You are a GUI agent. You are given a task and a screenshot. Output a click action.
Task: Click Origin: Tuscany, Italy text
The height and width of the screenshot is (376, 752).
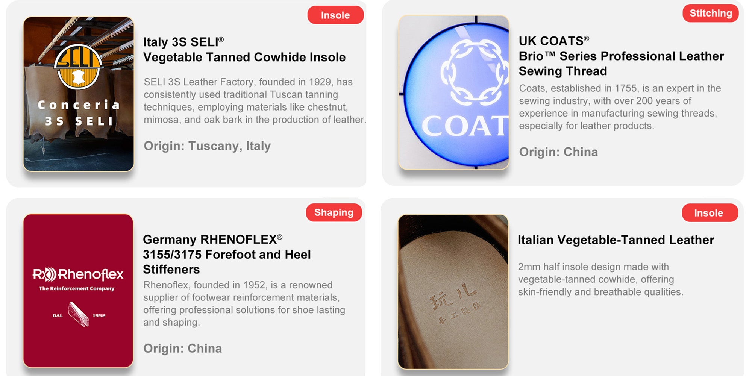tap(207, 146)
